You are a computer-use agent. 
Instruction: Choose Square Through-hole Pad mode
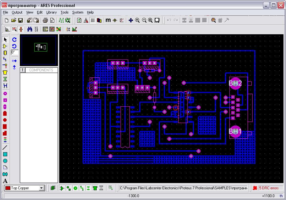click(x=5, y=100)
